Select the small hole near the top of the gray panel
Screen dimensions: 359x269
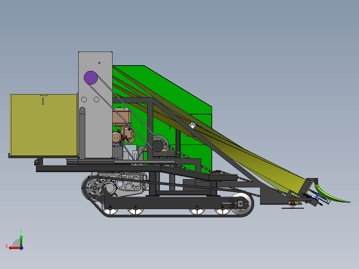click(99, 63)
